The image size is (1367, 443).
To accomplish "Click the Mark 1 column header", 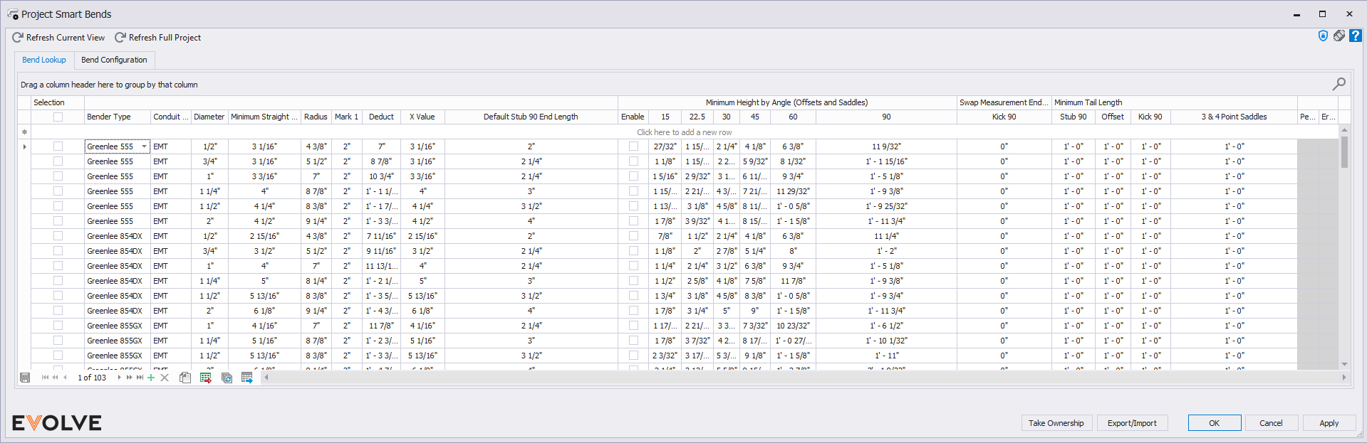I will point(346,117).
